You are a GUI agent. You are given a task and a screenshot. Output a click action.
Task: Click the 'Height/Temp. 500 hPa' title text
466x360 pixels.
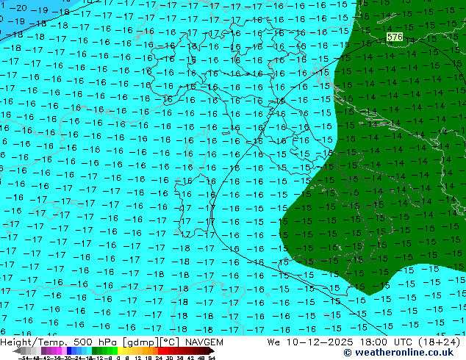(59, 342)
